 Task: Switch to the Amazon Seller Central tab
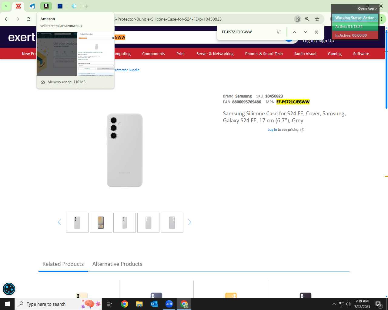[x=46, y=6]
